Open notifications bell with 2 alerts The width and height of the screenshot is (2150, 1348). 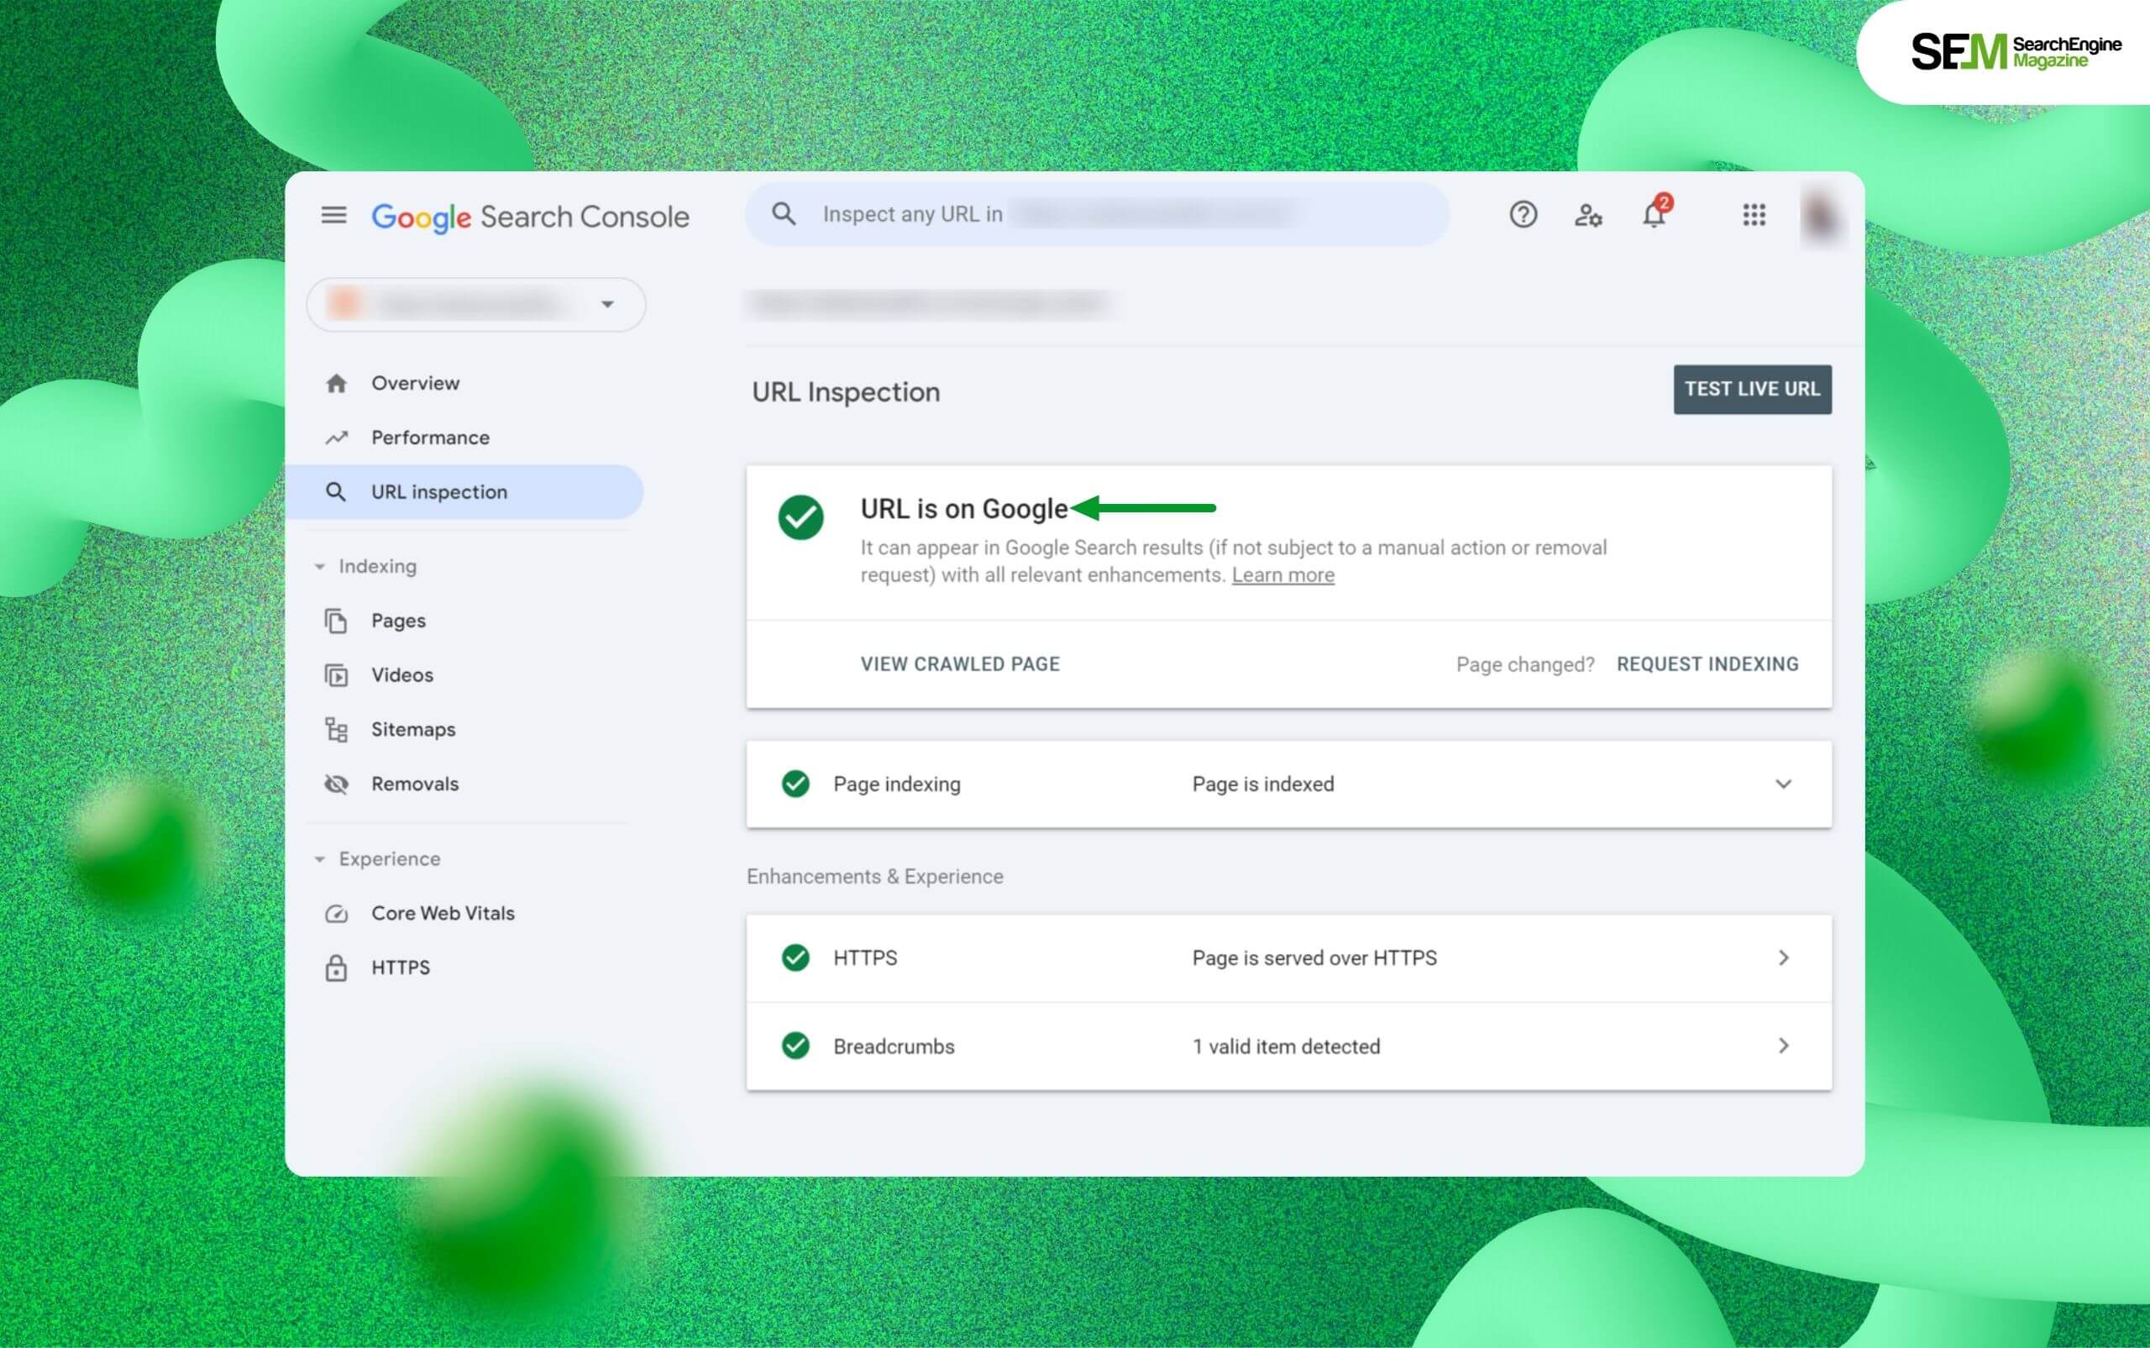click(1655, 212)
